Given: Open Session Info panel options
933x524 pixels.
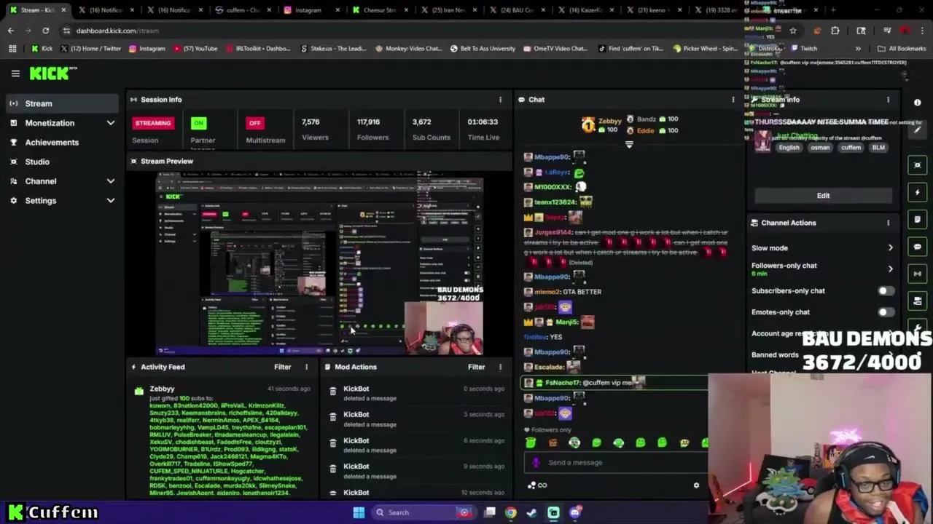Looking at the screenshot, I should pyautogui.click(x=500, y=100).
